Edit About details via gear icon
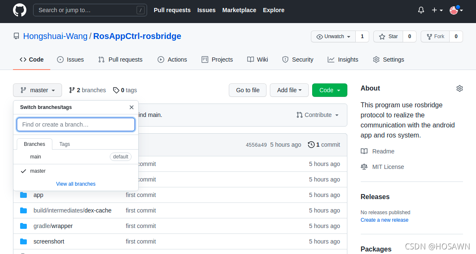The height and width of the screenshot is (254, 476). [x=460, y=88]
